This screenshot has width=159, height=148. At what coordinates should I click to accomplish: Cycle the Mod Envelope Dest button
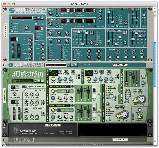click(x=96, y=44)
